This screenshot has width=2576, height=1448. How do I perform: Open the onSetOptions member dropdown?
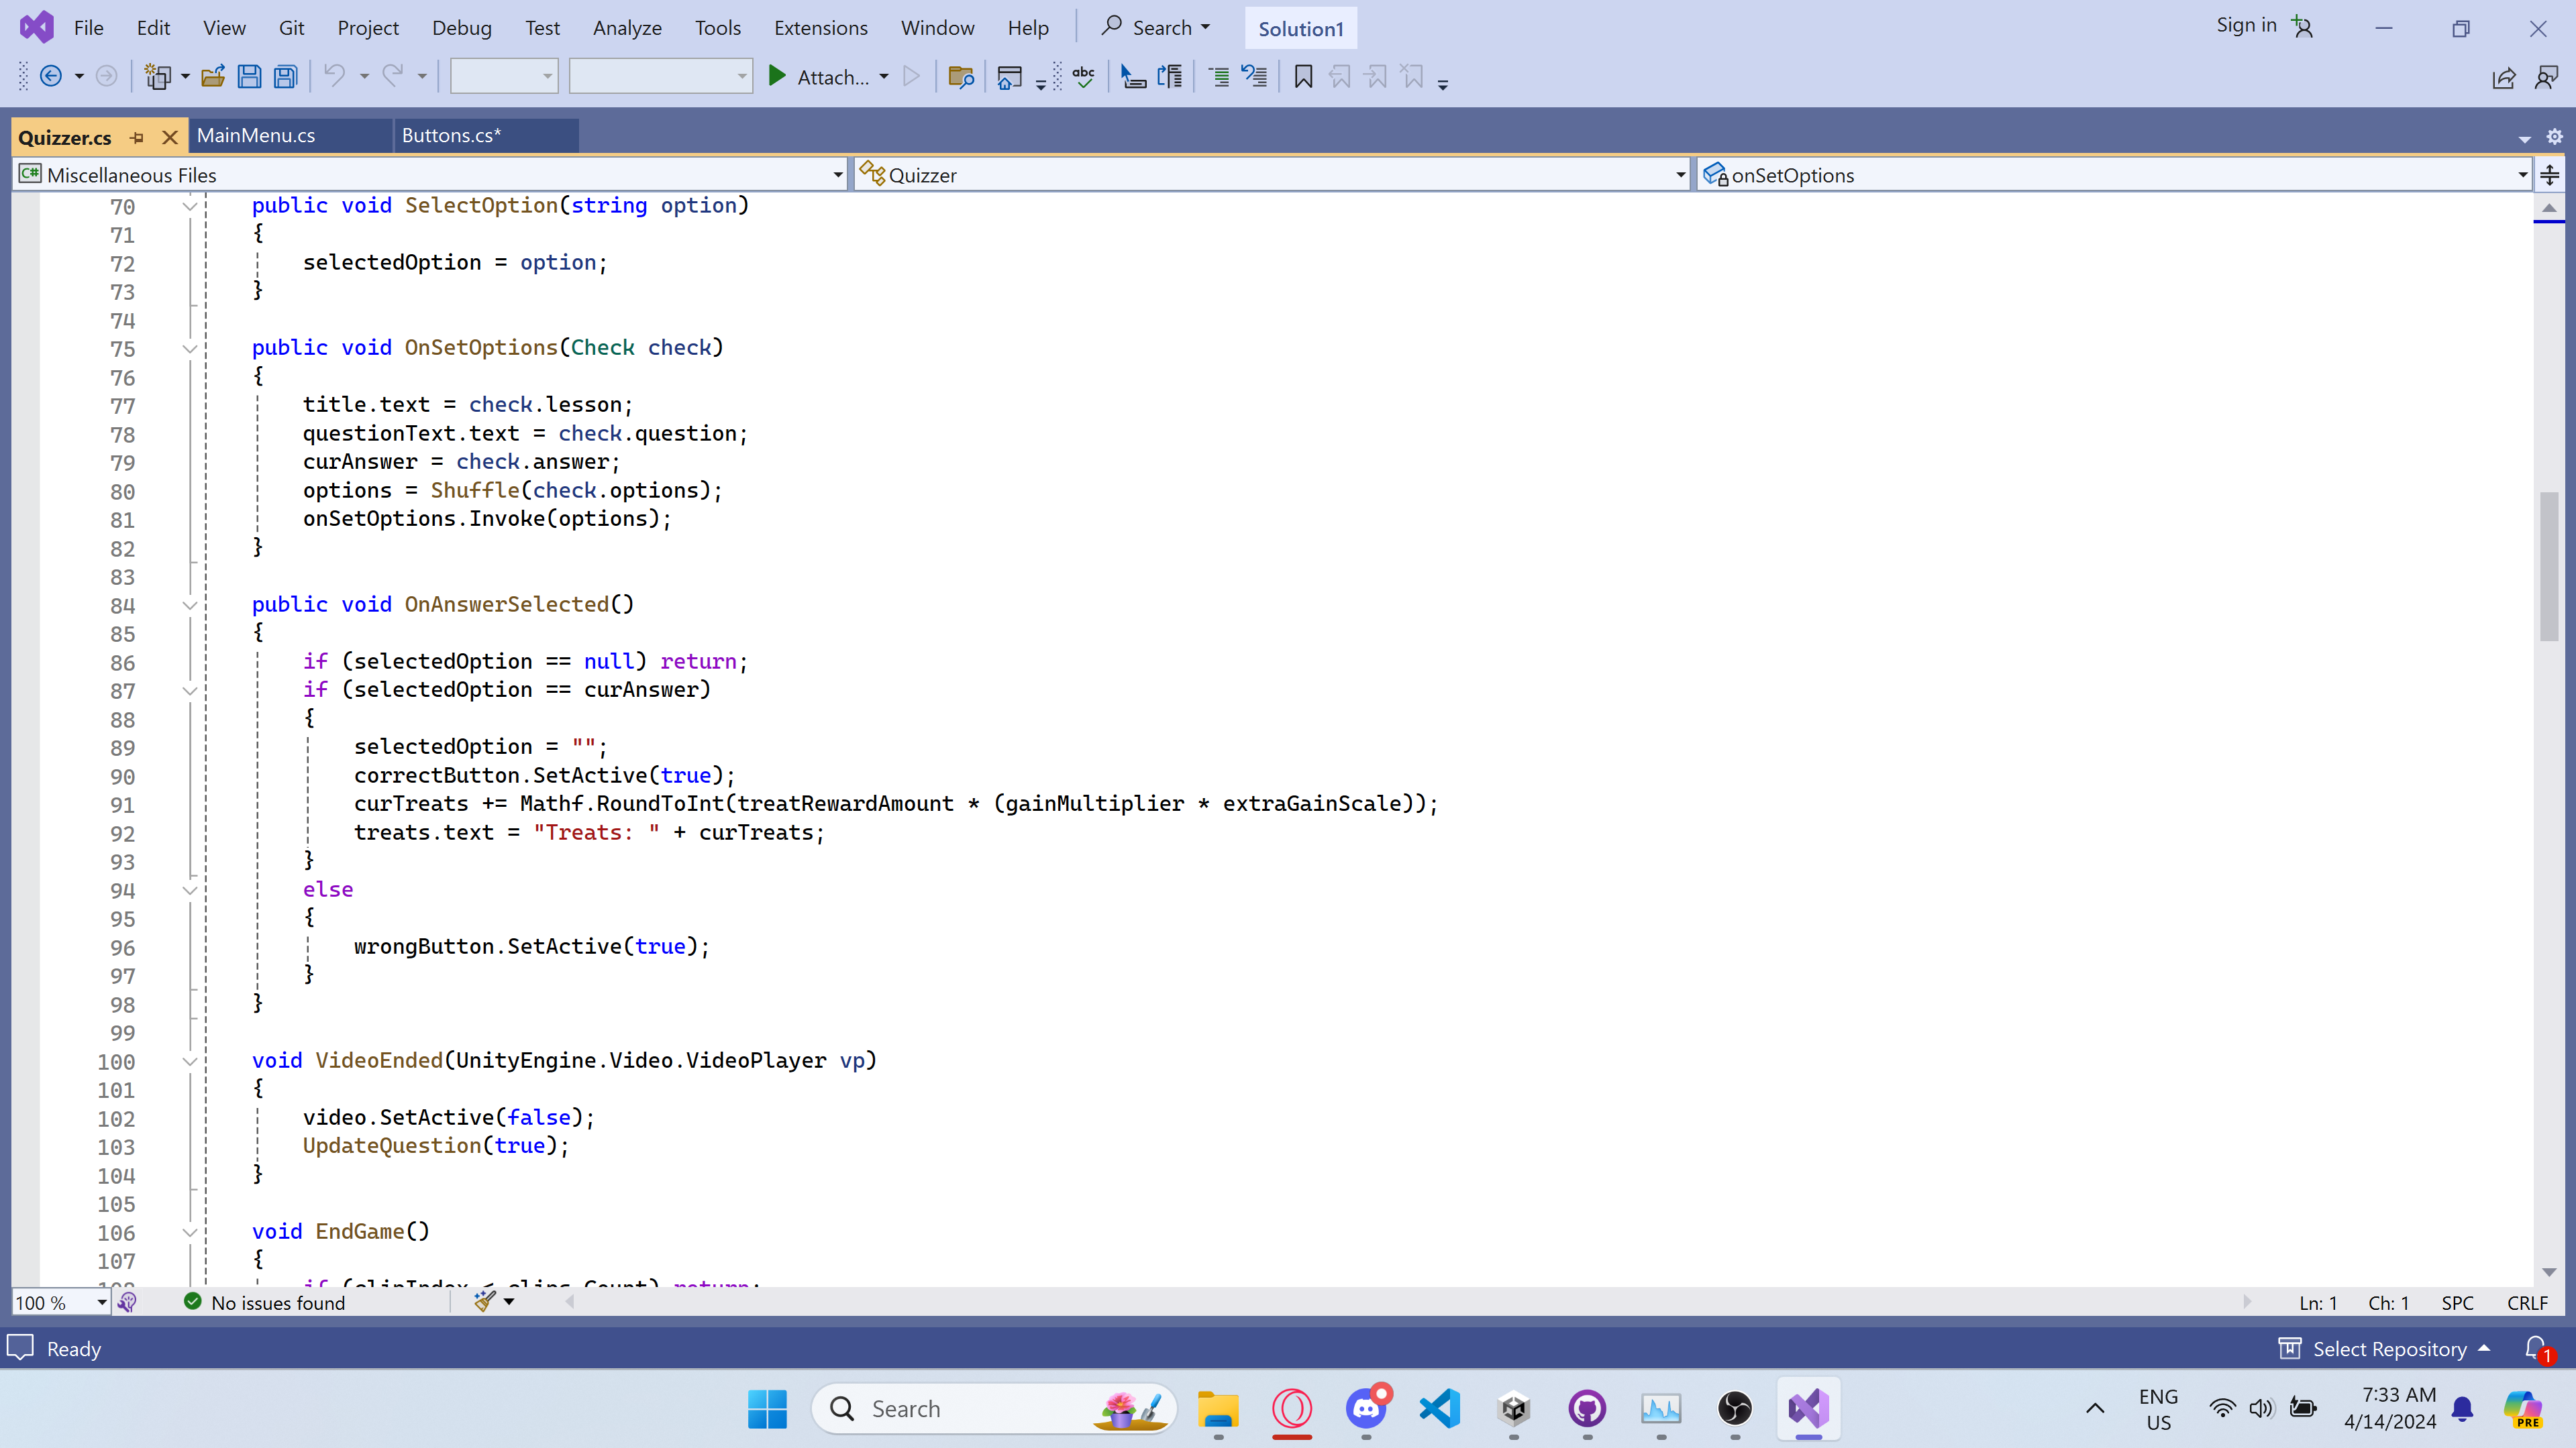tap(2522, 175)
